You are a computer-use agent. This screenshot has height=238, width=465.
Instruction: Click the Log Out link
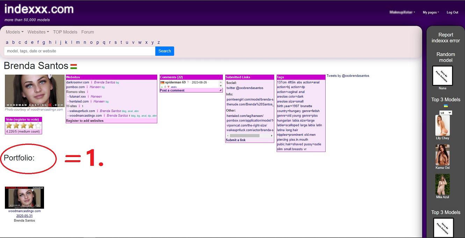[x=452, y=12]
